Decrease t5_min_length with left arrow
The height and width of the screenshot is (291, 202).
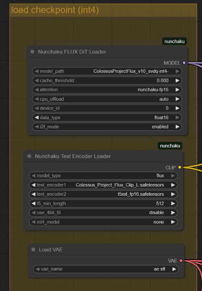coord(33,203)
